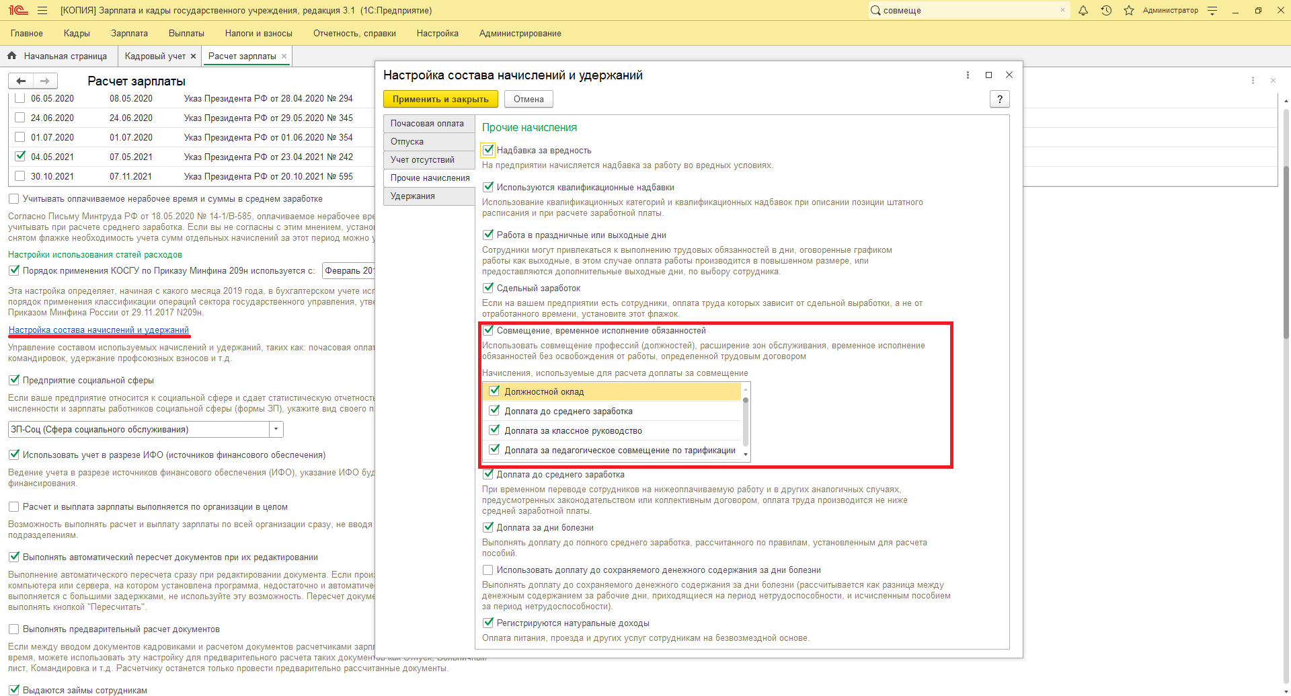The width and height of the screenshot is (1291, 696).
Task: Open the Администрирование menu
Action: (520, 33)
